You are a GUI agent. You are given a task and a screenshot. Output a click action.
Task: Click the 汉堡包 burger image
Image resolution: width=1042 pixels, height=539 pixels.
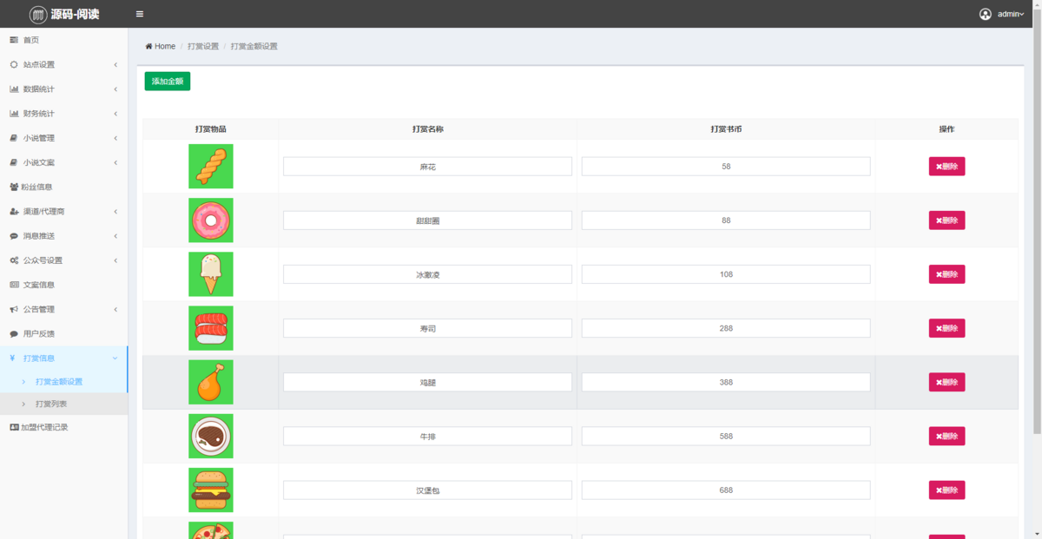[x=211, y=490]
